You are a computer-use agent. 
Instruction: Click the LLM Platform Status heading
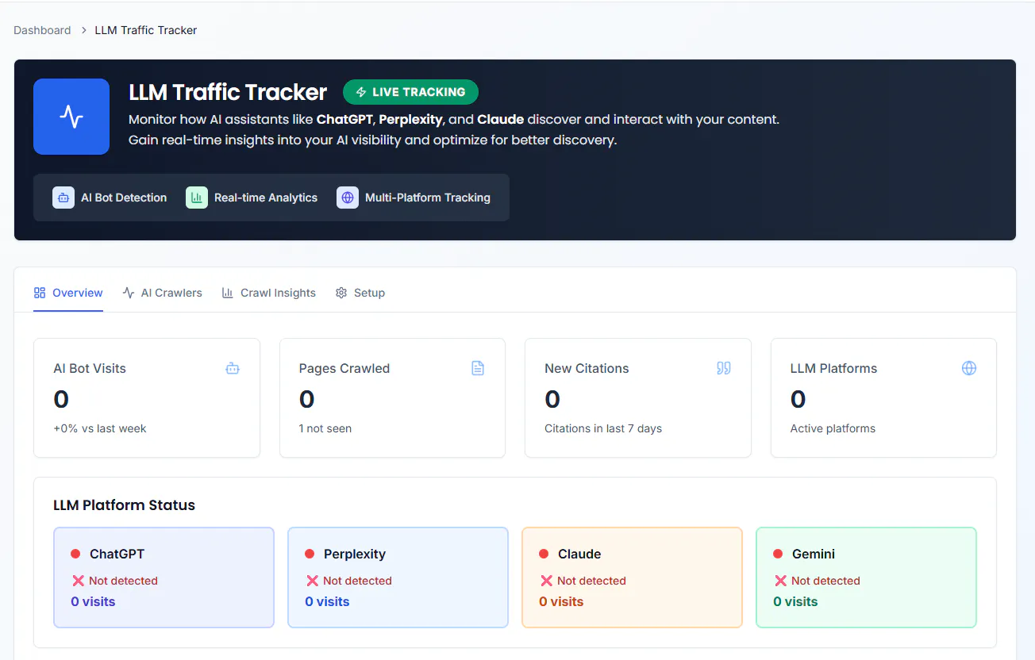coord(124,505)
